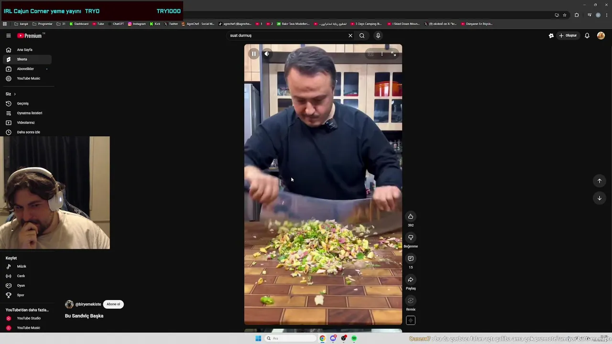Open the Chrome profile avatar
Screen dimensions: 612x344
click(x=598, y=15)
